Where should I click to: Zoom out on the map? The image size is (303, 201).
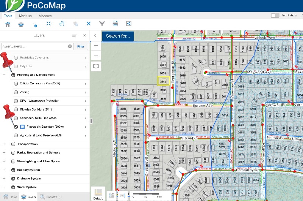[96, 55]
